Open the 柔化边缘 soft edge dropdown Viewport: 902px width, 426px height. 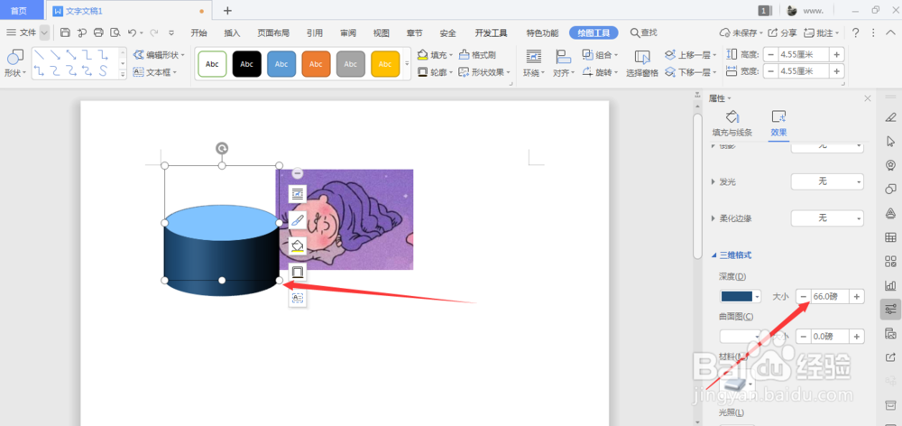827,218
